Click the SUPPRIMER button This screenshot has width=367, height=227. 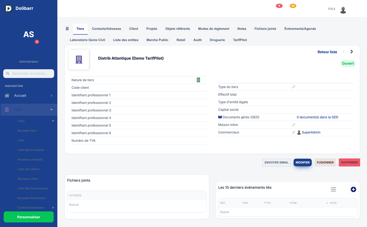pos(349,163)
